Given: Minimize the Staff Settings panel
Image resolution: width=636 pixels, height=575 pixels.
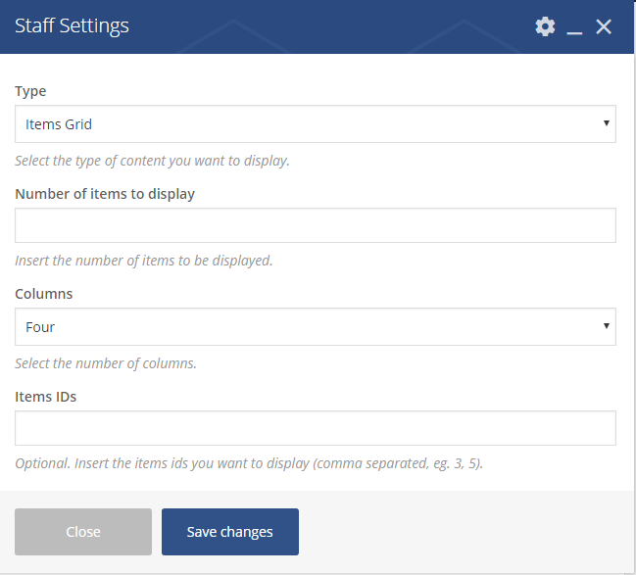Looking at the screenshot, I should 575,29.
